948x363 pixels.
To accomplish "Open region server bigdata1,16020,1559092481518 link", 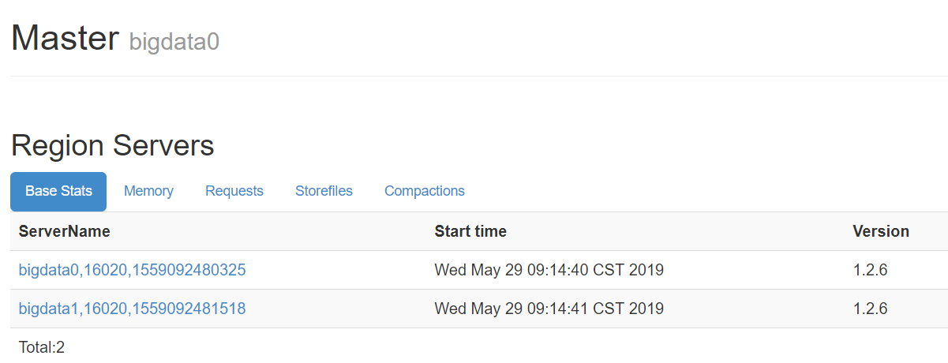I will (133, 309).
